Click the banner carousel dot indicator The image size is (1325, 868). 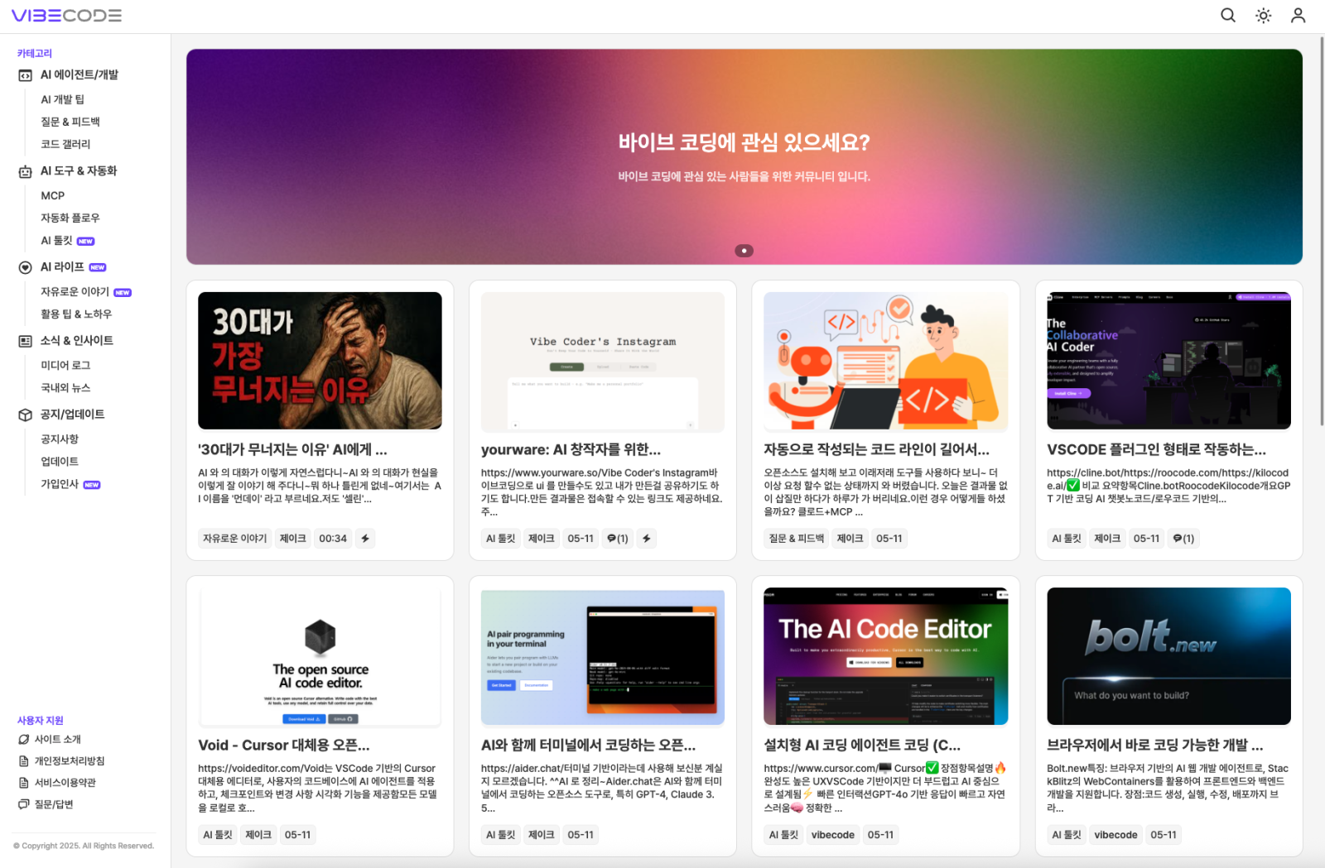coord(744,251)
